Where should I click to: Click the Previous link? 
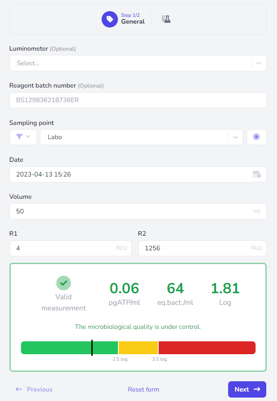[x=39, y=389]
